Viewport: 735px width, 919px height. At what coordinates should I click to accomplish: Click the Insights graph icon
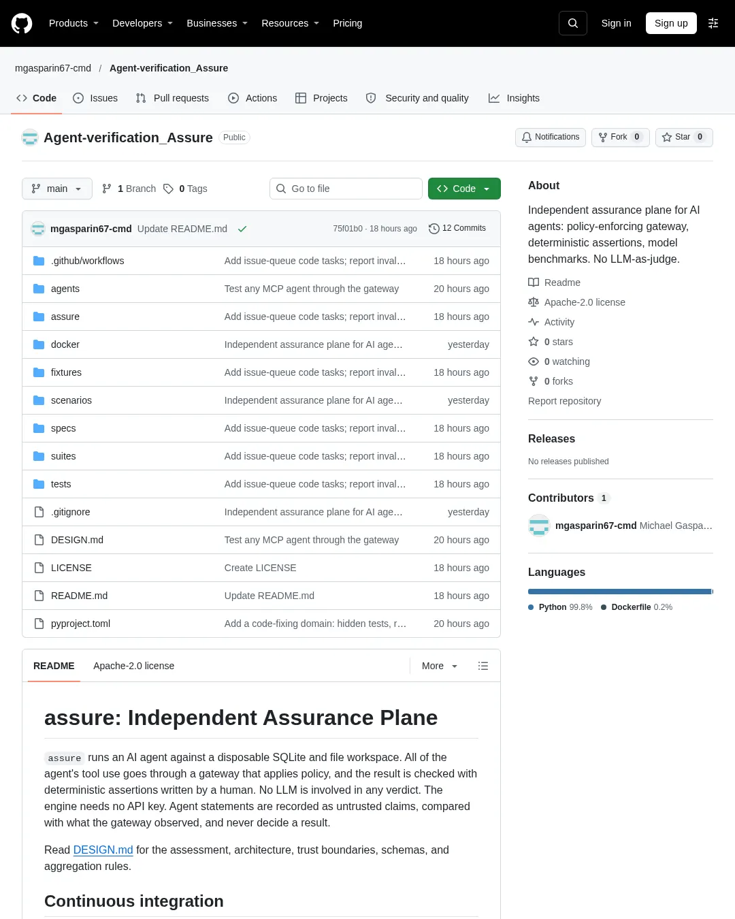click(494, 98)
